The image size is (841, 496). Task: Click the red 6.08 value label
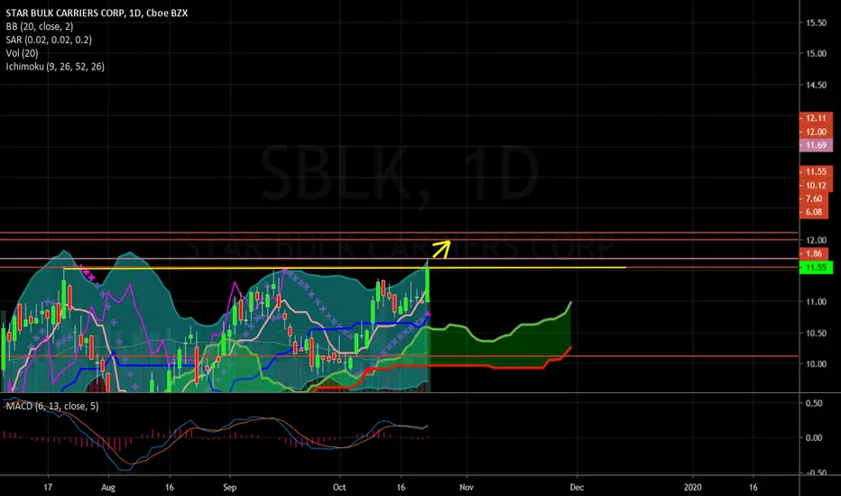(x=814, y=212)
